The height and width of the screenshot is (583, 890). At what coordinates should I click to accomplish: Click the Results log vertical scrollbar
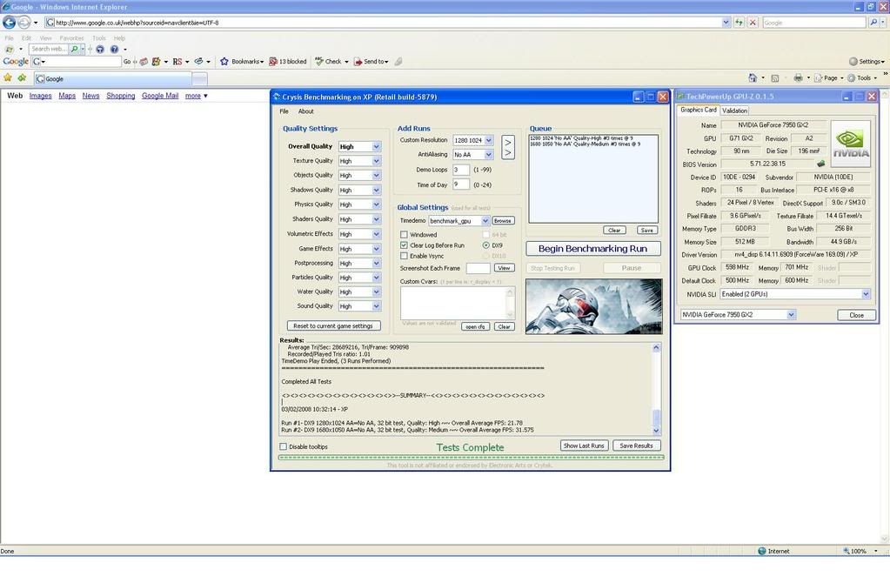(x=656, y=389)
